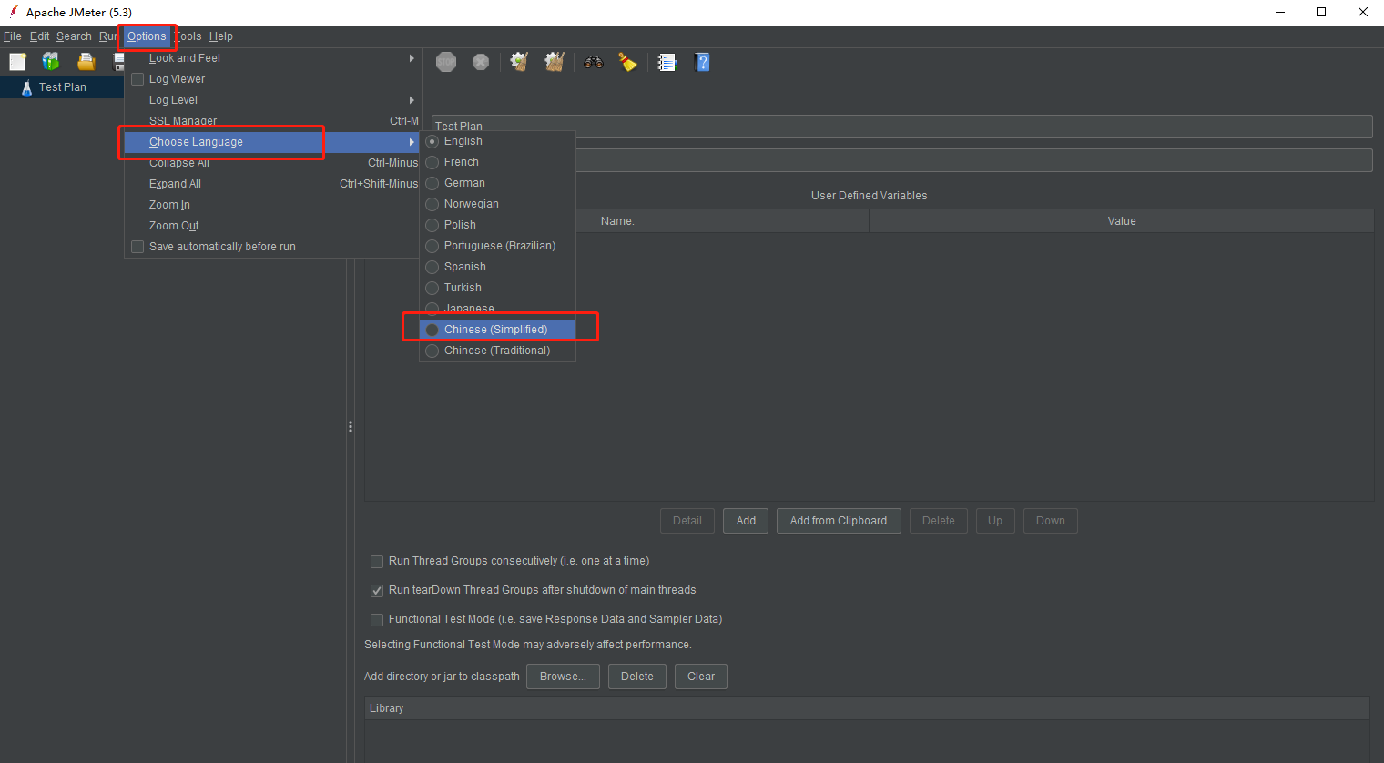Click the Down button
The height and width of the screenshot is (763, 1384).
click(1051, 521)
